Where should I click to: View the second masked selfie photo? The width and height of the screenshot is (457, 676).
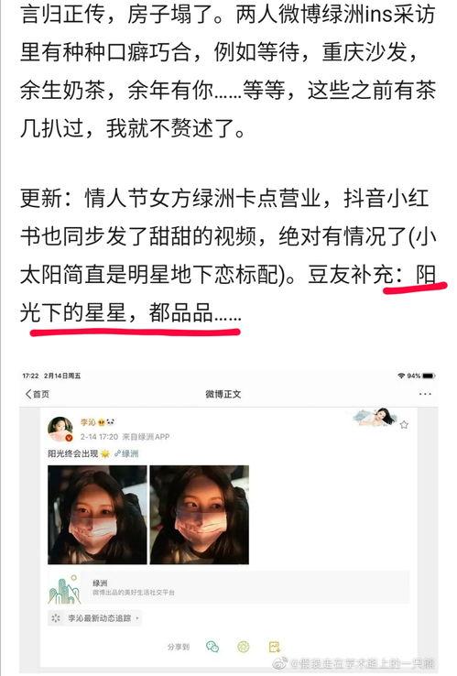pos(199,515)
